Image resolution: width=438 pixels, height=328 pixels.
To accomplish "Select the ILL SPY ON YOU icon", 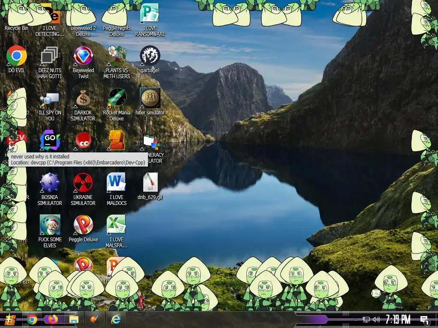I will (x=50, y=106).
